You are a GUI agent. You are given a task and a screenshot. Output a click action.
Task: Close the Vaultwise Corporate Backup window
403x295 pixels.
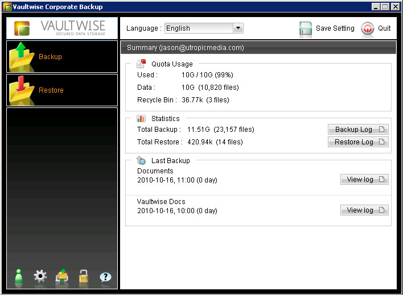395,7
